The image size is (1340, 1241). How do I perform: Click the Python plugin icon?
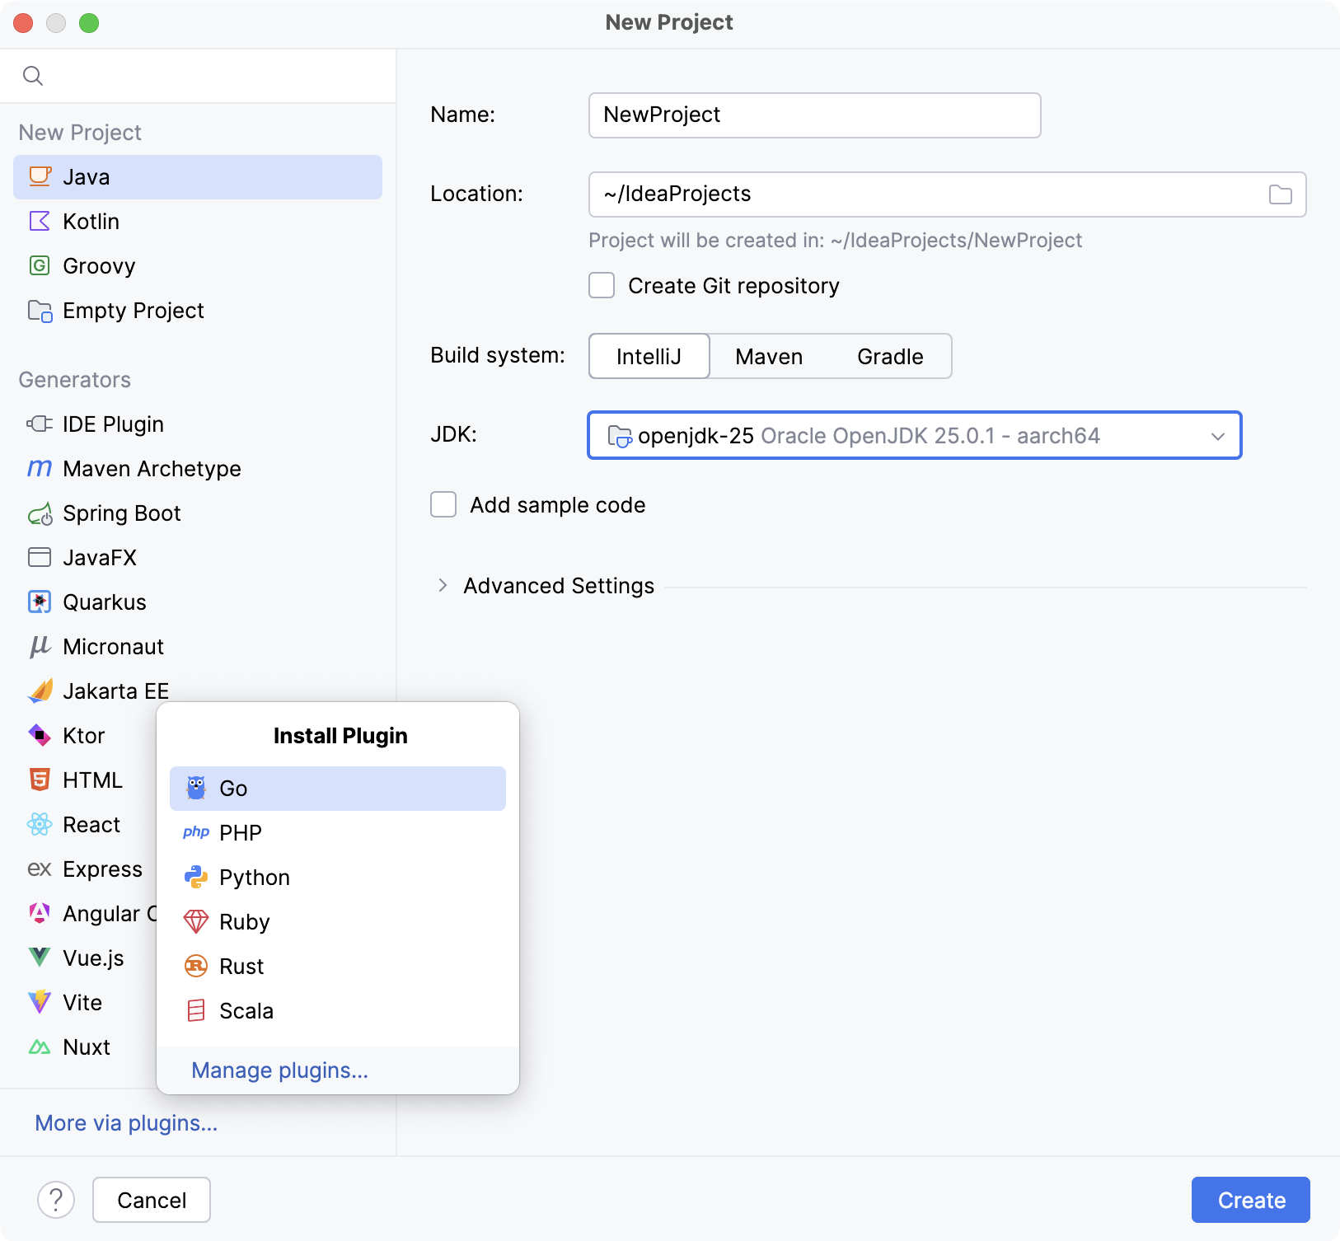(195, 878)
